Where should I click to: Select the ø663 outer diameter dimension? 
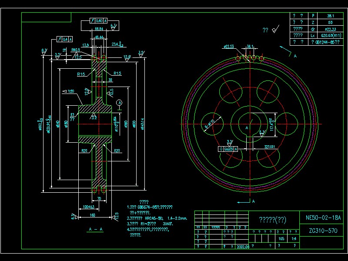(40, 124)
